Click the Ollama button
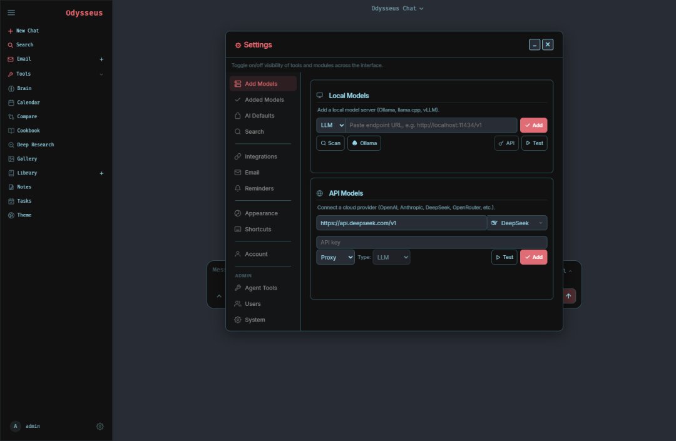 tap(364, 143)
